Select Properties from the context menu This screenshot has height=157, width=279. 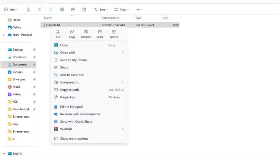(67, 97)
